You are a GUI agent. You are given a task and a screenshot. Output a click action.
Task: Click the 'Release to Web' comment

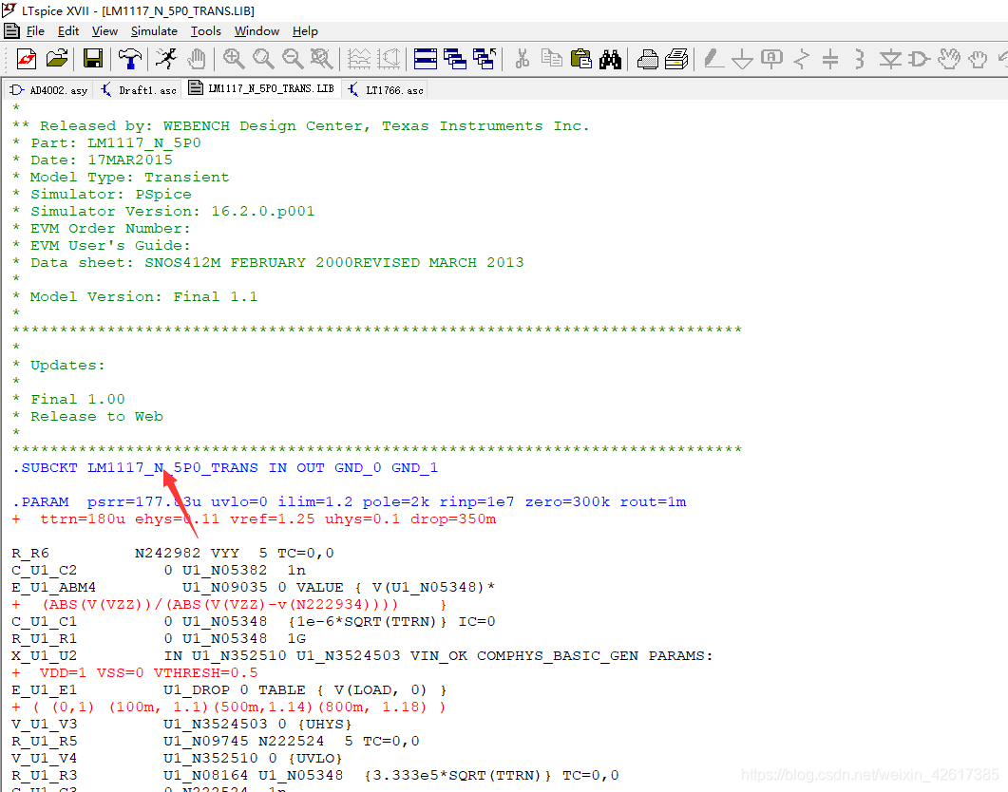click(x=96, y=416)
